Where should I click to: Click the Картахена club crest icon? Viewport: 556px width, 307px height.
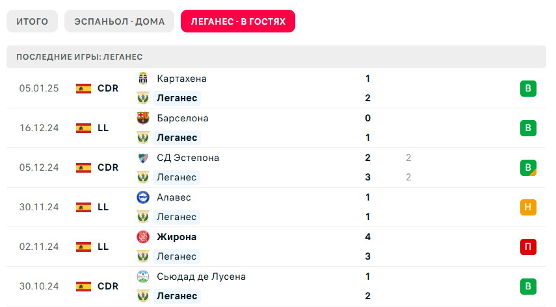143,79
